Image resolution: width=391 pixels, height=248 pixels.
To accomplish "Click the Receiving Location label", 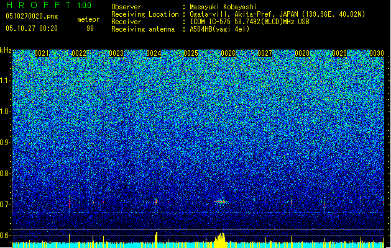I will (x=145, y=14).
